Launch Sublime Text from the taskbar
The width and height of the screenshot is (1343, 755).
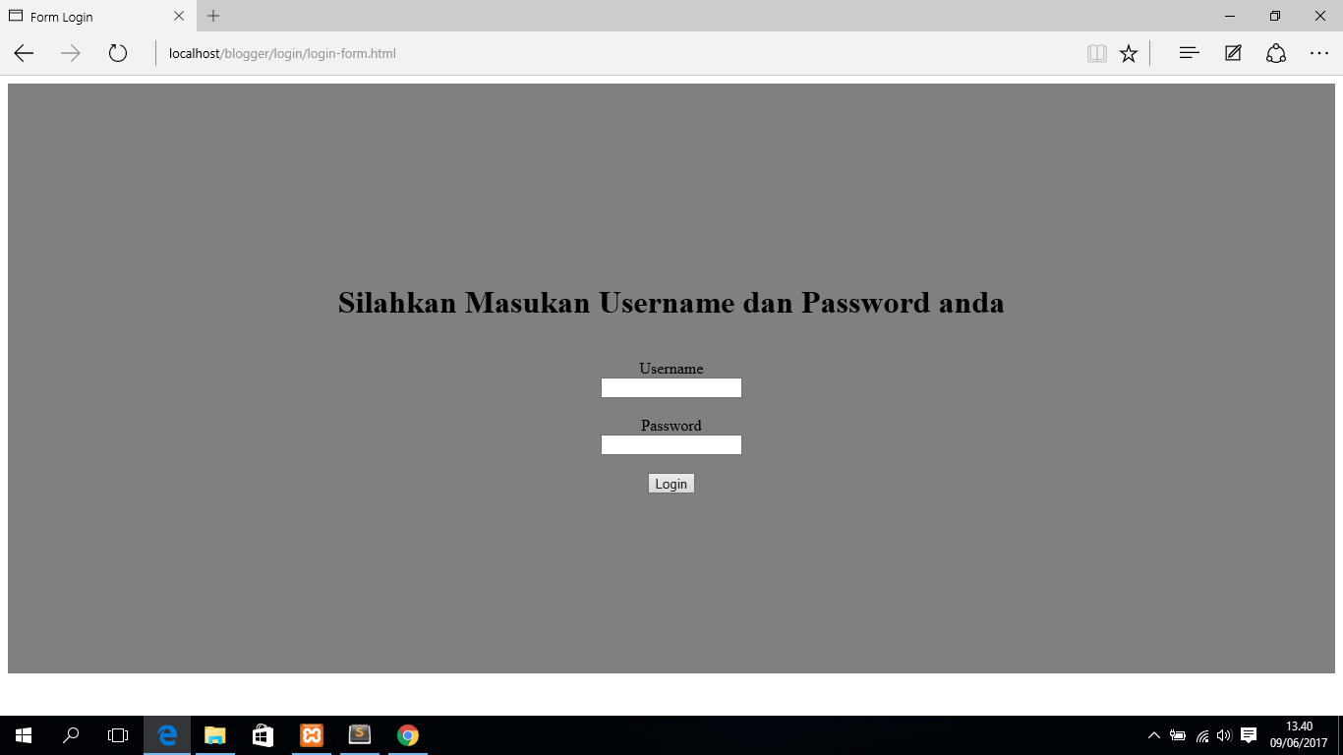pos(359,734)
